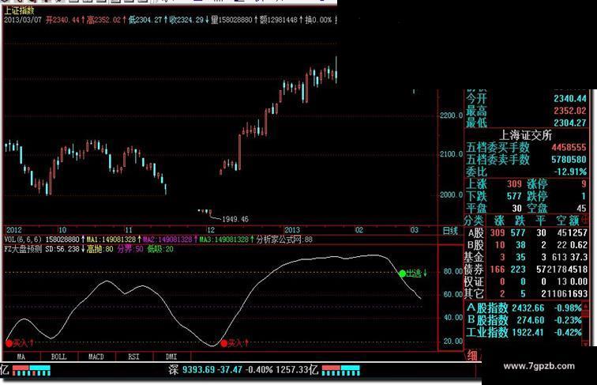The image size is (597, 385).
Task: Click the 空盘 count 45
Action: 581,209
